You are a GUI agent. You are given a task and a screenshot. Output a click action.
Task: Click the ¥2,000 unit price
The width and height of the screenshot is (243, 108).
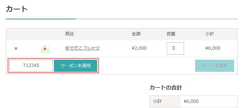click(x=139, y=48)
